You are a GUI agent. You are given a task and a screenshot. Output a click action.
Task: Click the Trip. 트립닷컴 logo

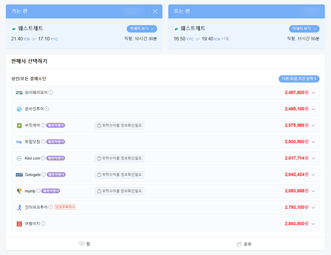19,142
